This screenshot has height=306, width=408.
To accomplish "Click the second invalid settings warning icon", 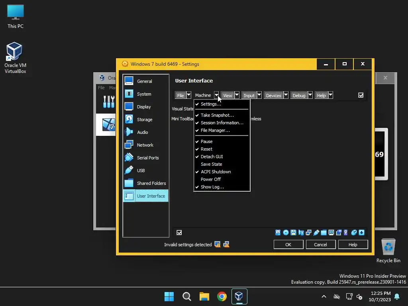I will (226, 244).
